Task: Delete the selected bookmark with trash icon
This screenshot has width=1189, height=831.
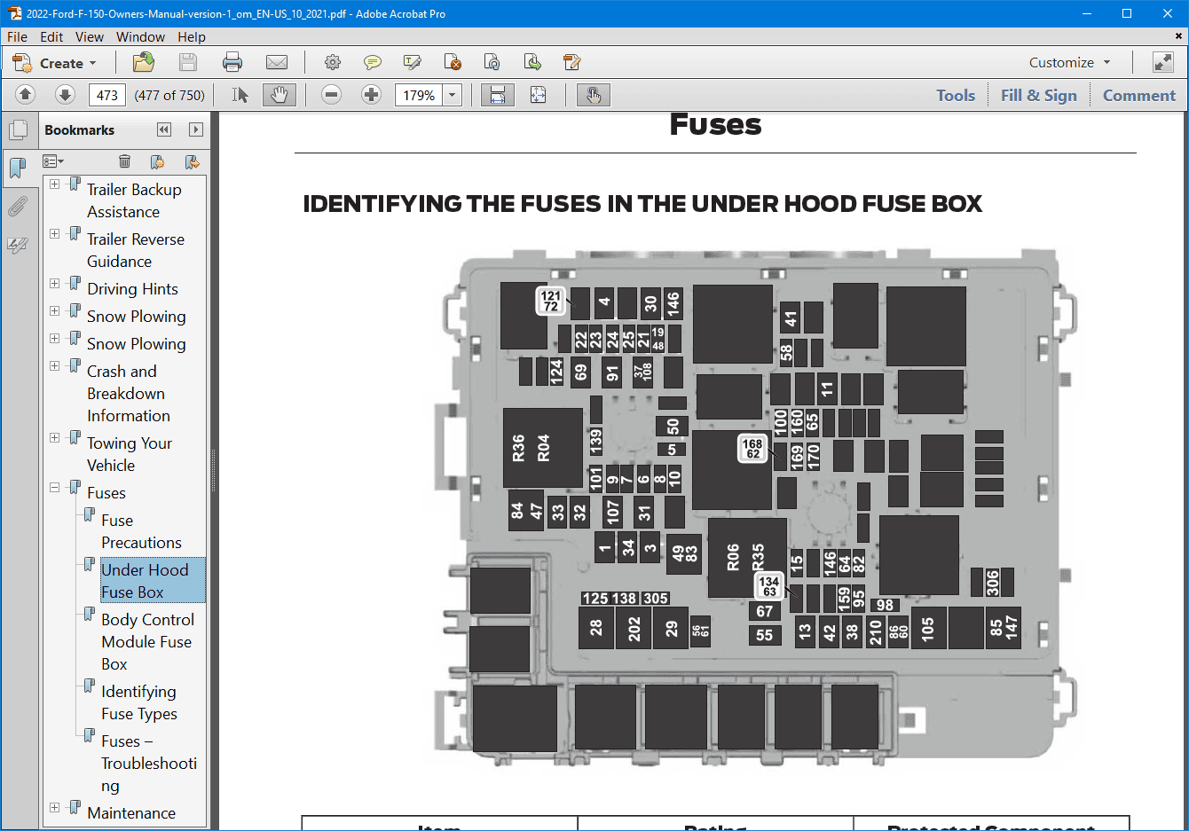Action: click(124, 161)
